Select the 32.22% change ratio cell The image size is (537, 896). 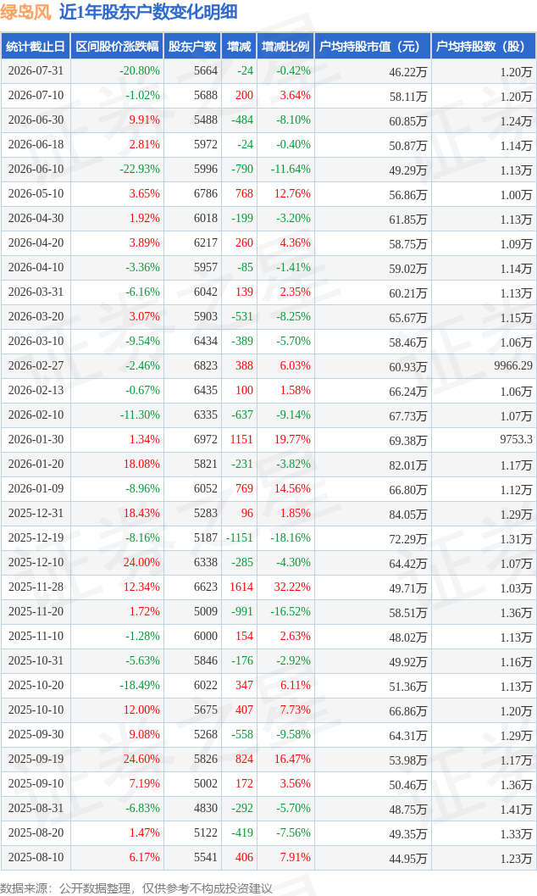[292, 587]
